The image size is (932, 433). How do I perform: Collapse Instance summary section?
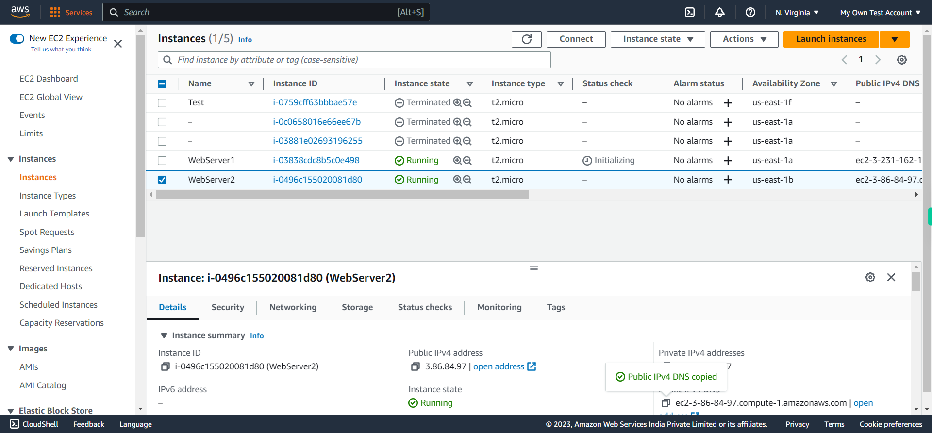164,336
